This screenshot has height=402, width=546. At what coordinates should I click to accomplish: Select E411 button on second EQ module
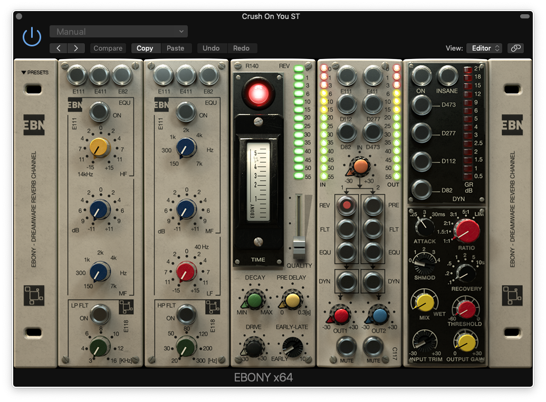pyautogui.click(x=186, y=75)
